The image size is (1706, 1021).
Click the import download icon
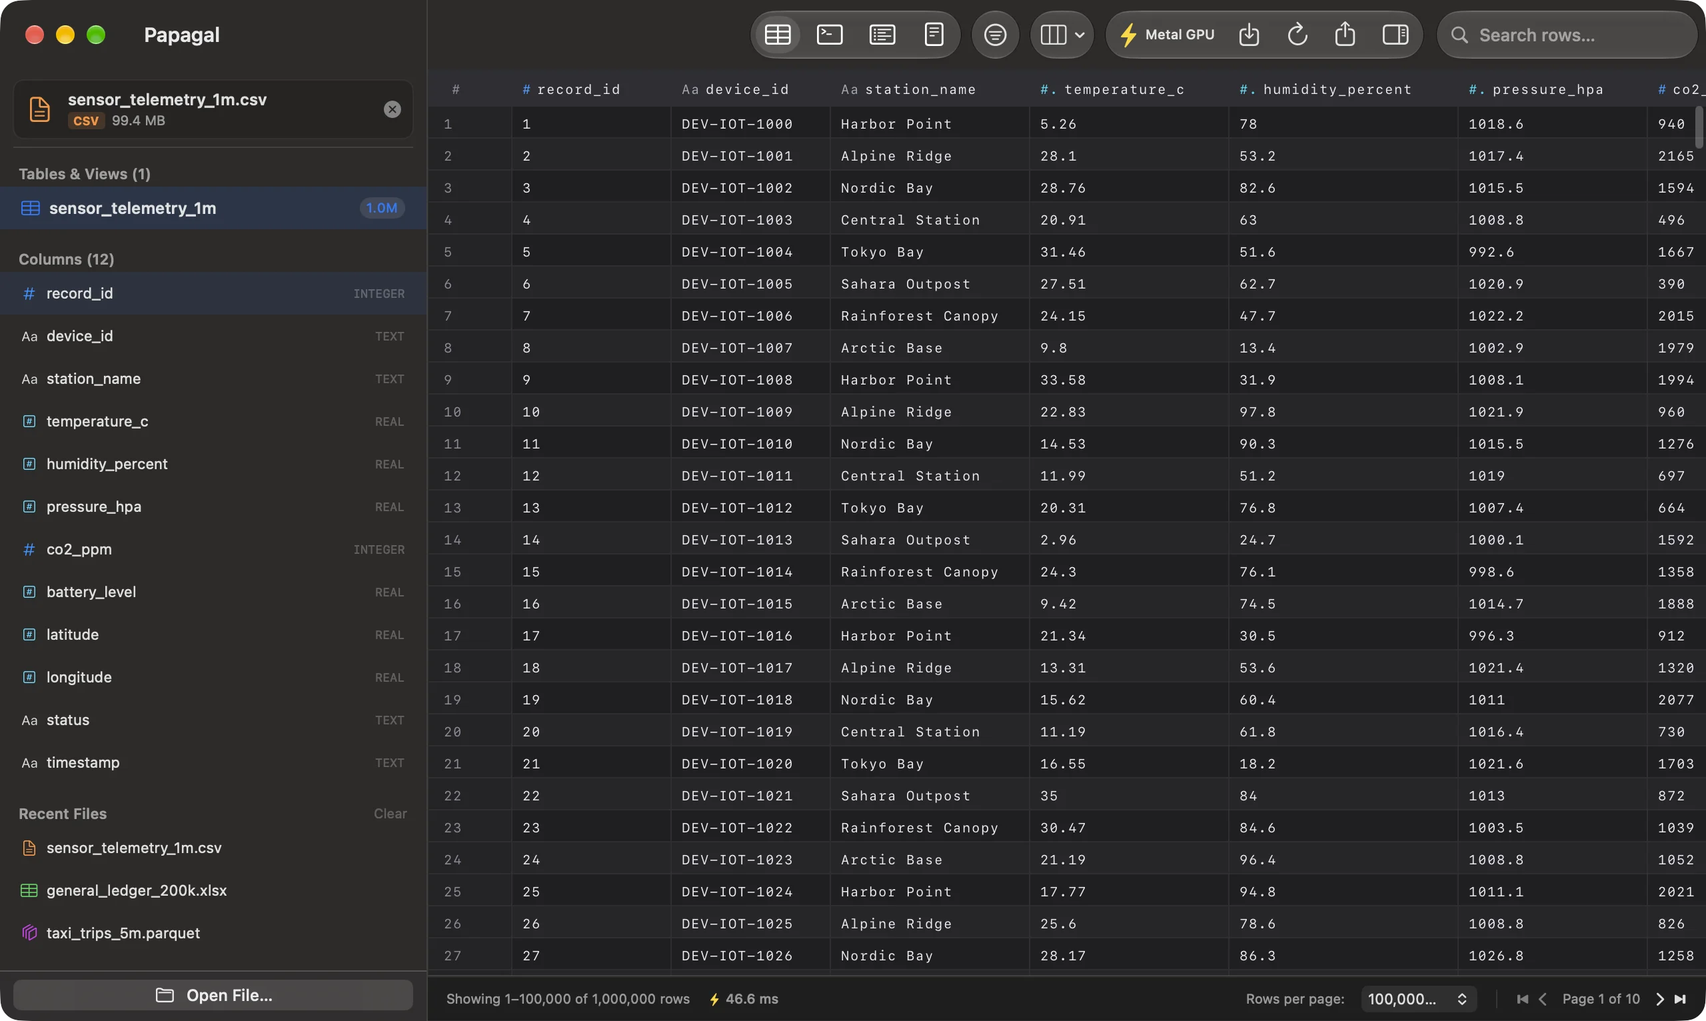click(x=1249, y=35)
